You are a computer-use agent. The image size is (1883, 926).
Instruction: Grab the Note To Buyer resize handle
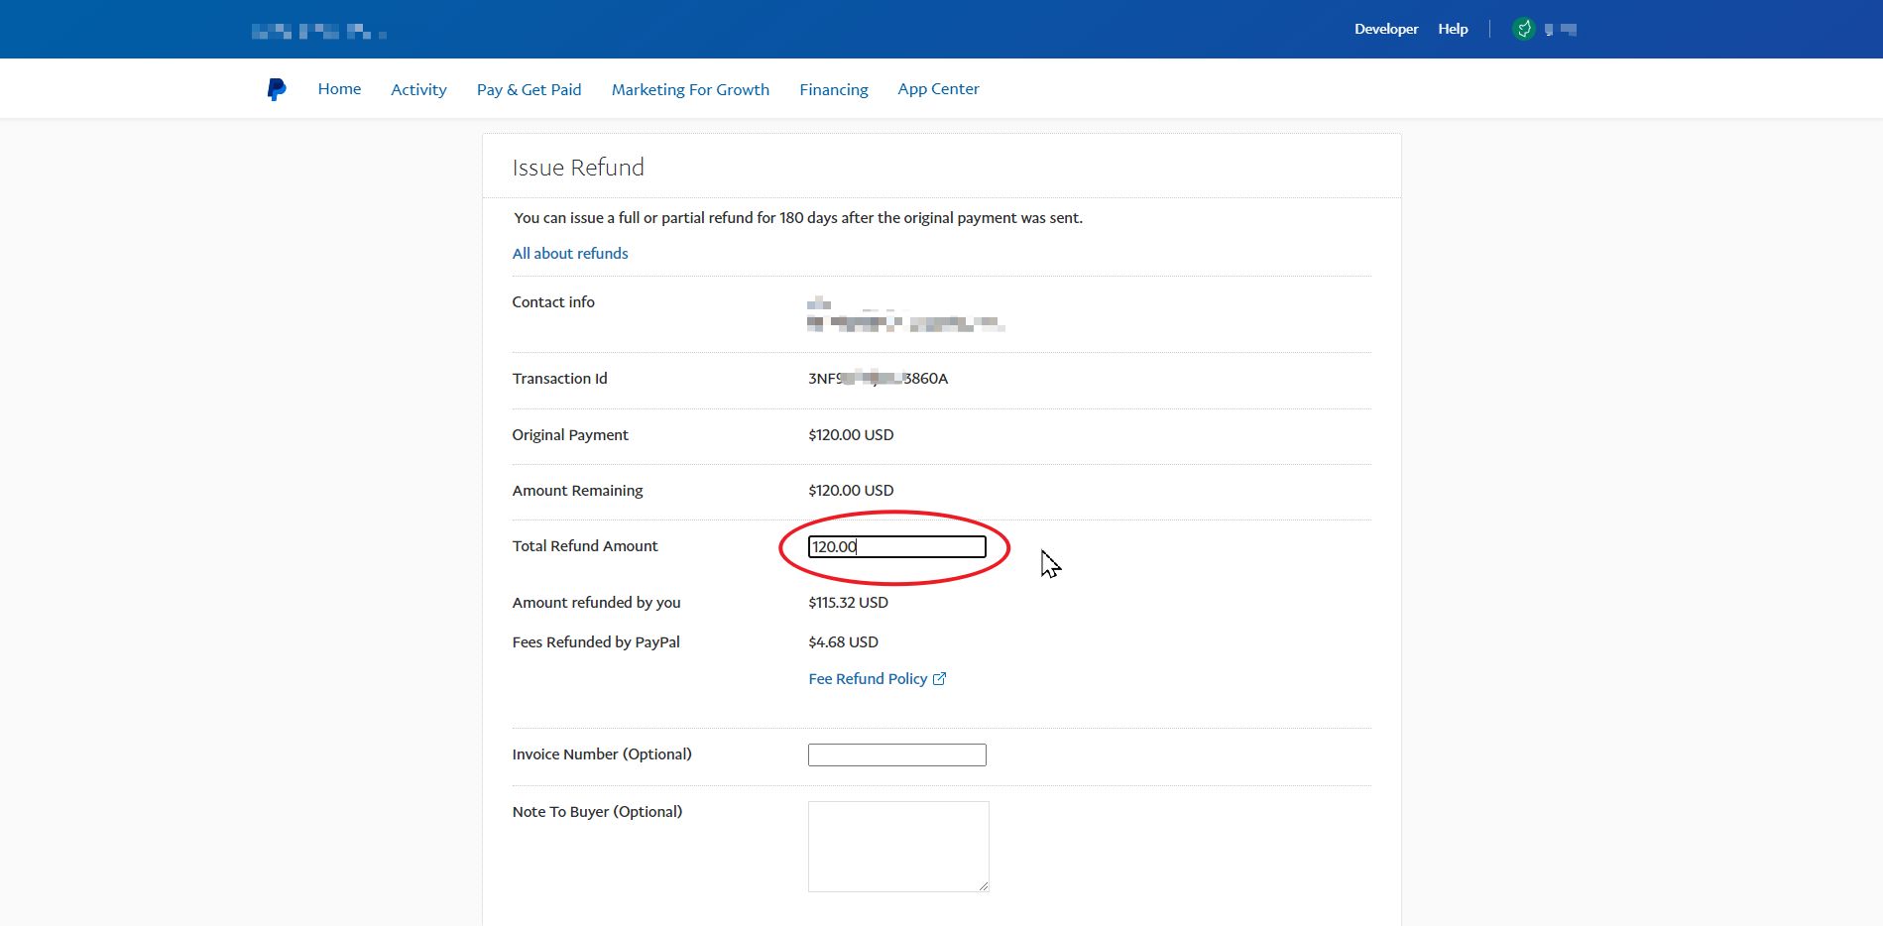click(983, 885)
